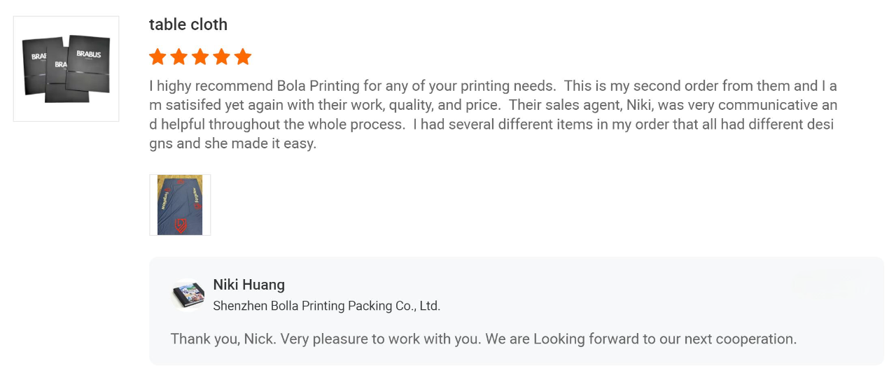896x375 pixels.
Task: Open Shenzhen Bolla Printing Packing Co., Ltd. link
Action: pyautogui.click(x=326, y=306)
